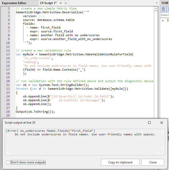Select the C# Script 1* tab
The width and height of the screenshot is (169, 170).
click(48, 3)
